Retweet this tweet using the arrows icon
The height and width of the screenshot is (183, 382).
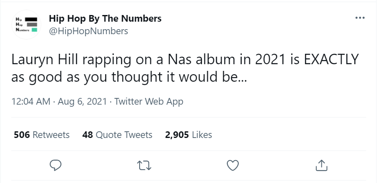pos(145,165)
